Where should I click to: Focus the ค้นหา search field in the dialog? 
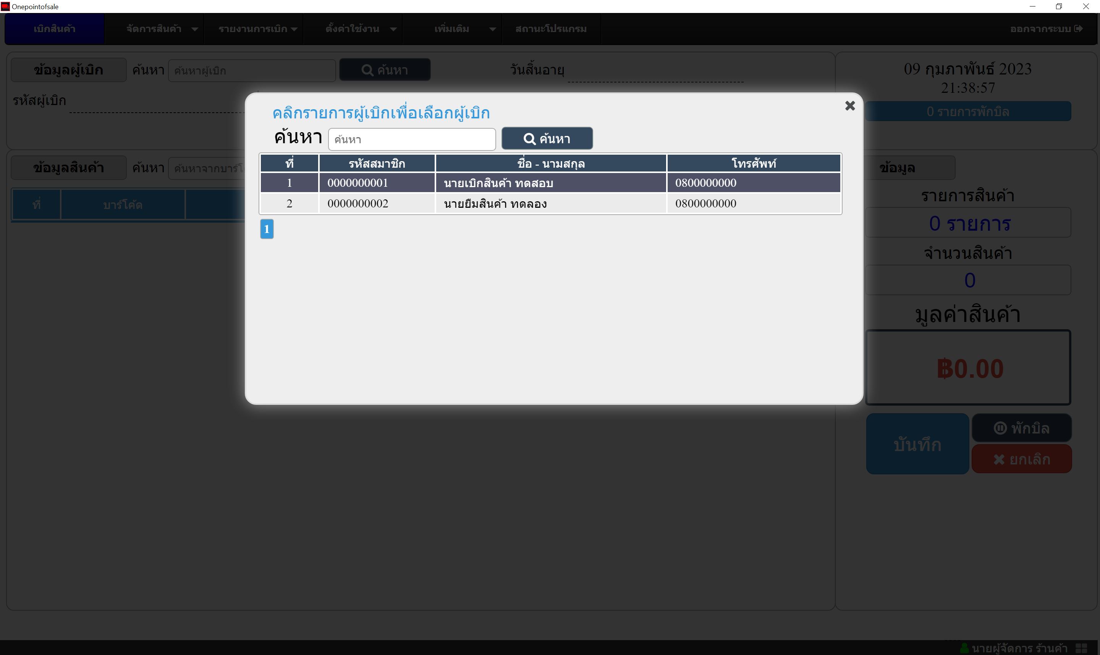[x=412, y=139]
